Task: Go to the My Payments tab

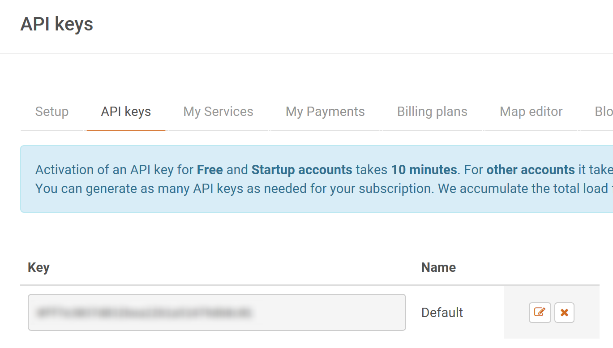Action: coord(325,112)
